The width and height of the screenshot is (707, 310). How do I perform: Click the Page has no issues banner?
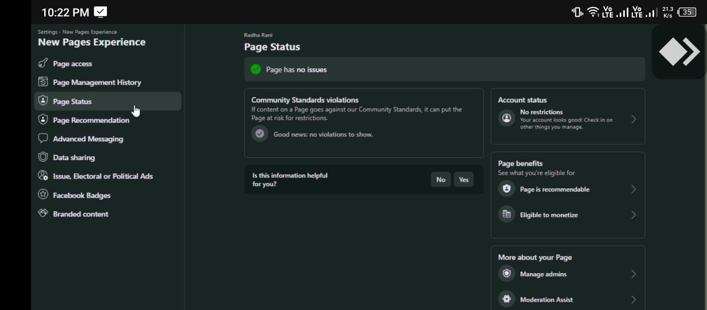(x=444, y=69)
